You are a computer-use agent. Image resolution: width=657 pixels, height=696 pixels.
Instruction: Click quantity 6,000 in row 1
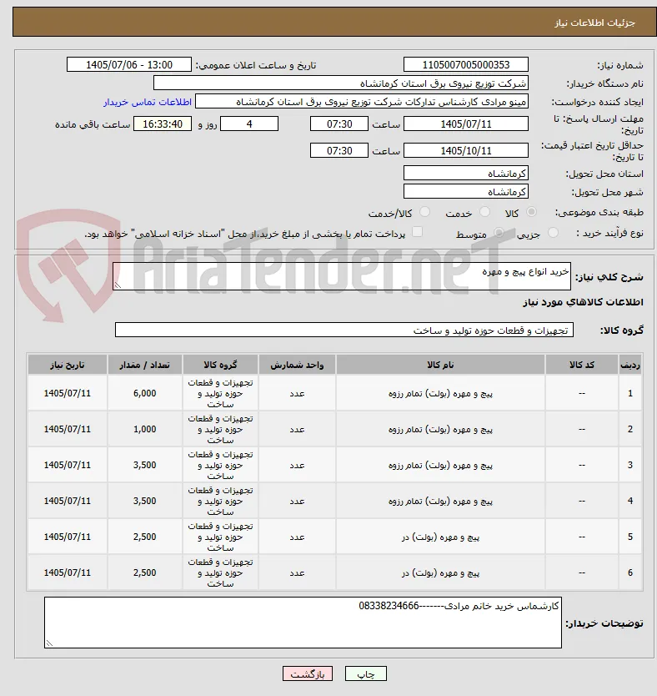[x=144, y=393]
